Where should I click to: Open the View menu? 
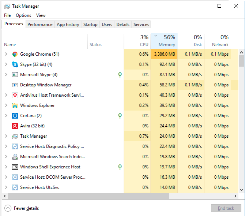[x=41, y=15]
